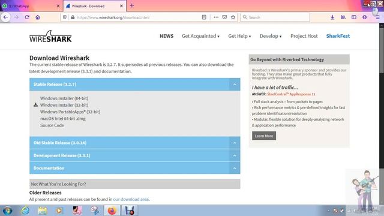Click chevron on Documentation header
The width and height of the screenshot is (384, 216).
[235, 168]
